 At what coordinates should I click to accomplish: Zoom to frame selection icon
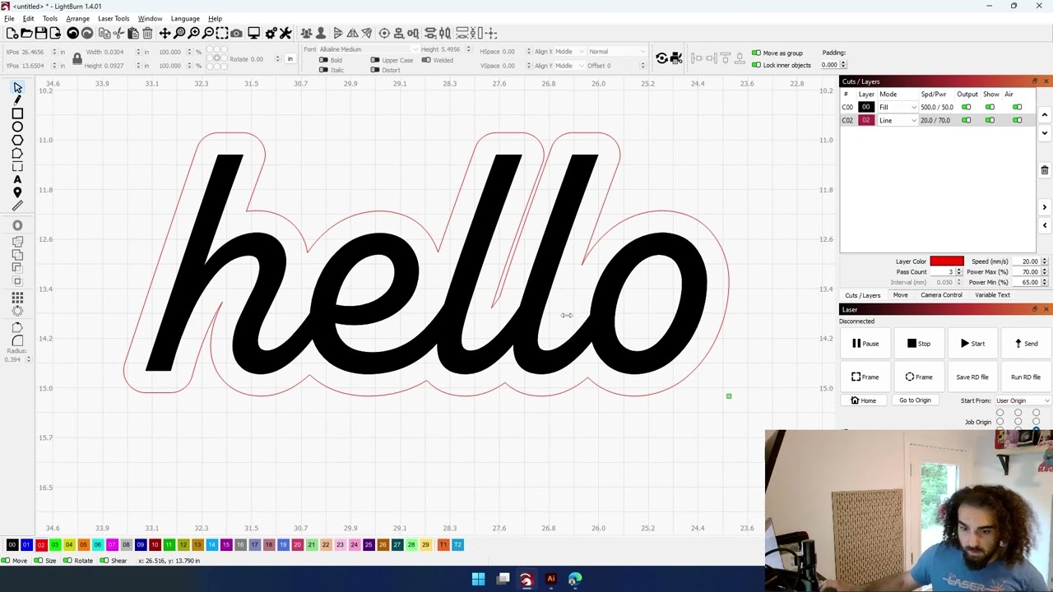click(x=222, y=33)
